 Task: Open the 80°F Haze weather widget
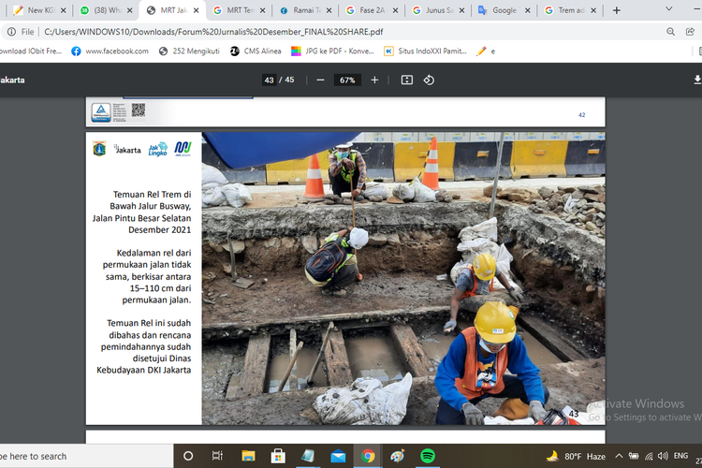click(x=576, y=456)
